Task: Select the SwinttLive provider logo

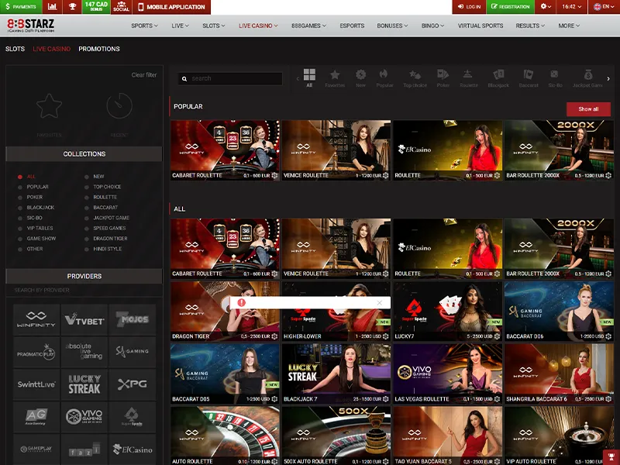Action: coord(36,384)
